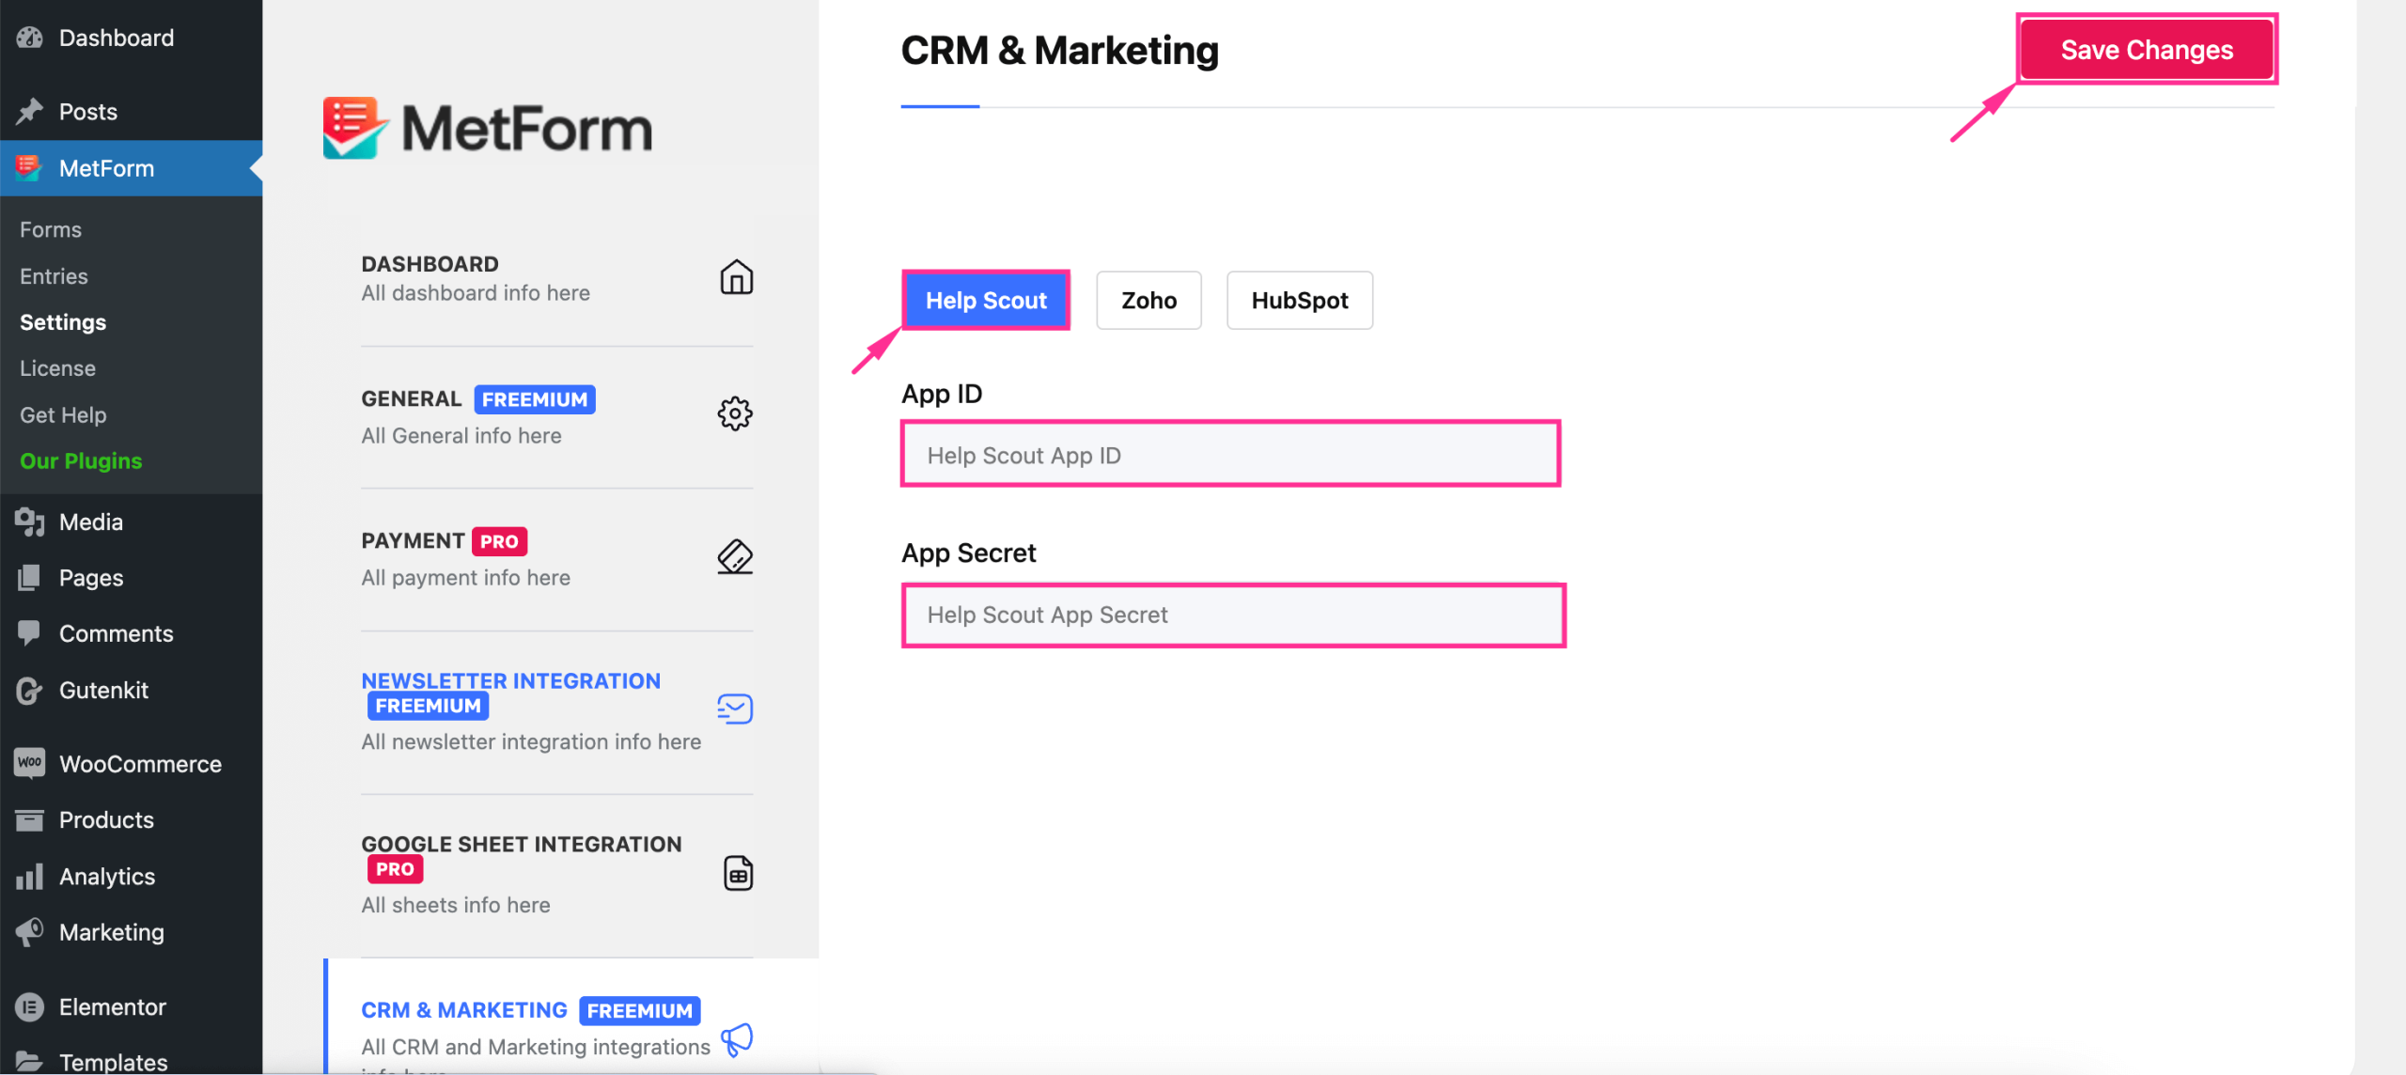Open the Elementor admin menu
2406x1075 pixels.
(132, 1007)
